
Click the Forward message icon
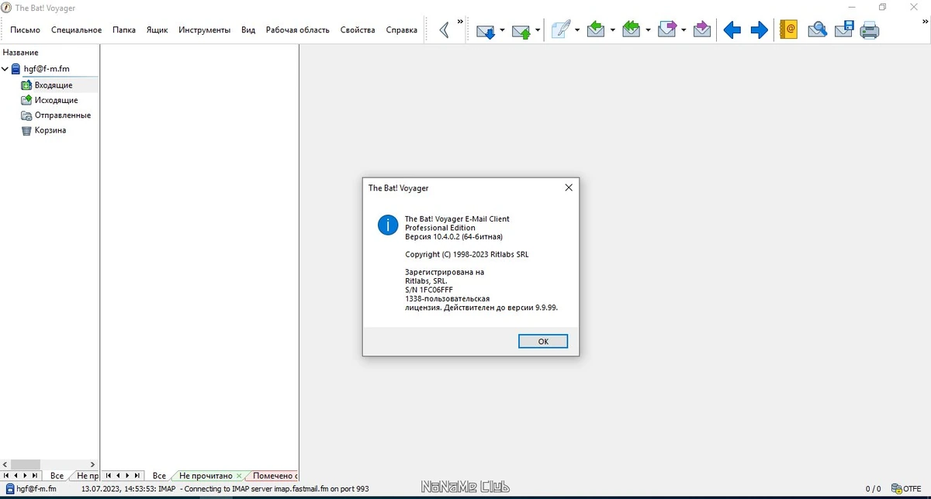click(667, 30)
